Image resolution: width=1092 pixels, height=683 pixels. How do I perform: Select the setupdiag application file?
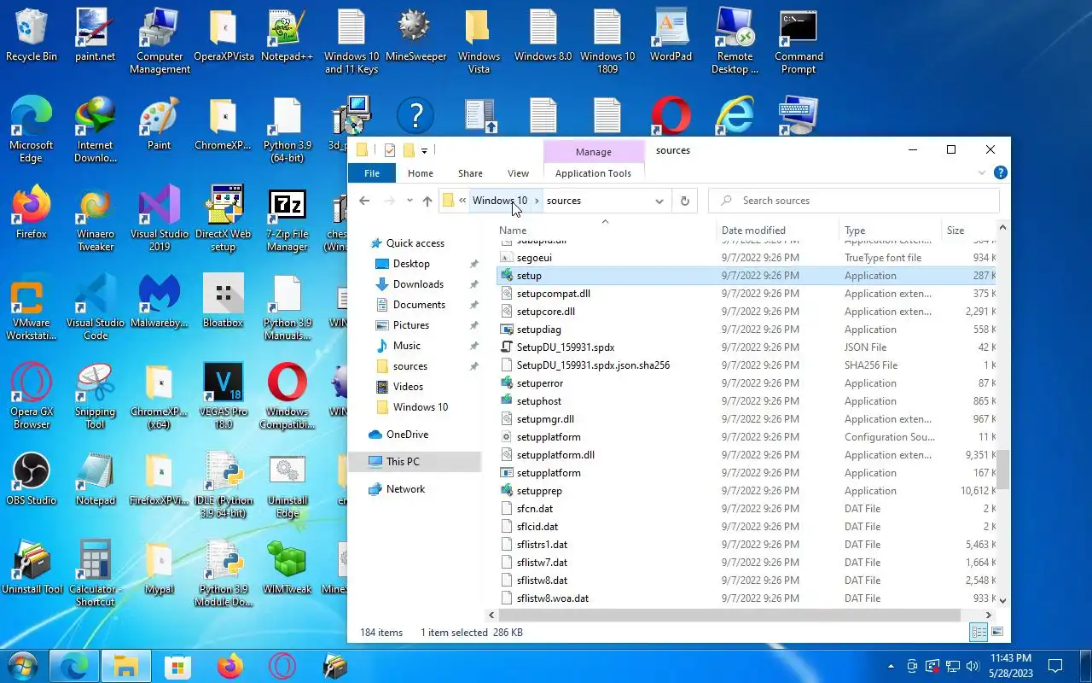[538, 330]
